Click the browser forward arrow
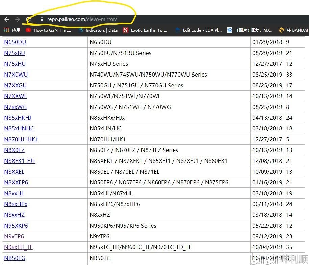309x265 pixels. pyautogui.click(x=18, y=19)
